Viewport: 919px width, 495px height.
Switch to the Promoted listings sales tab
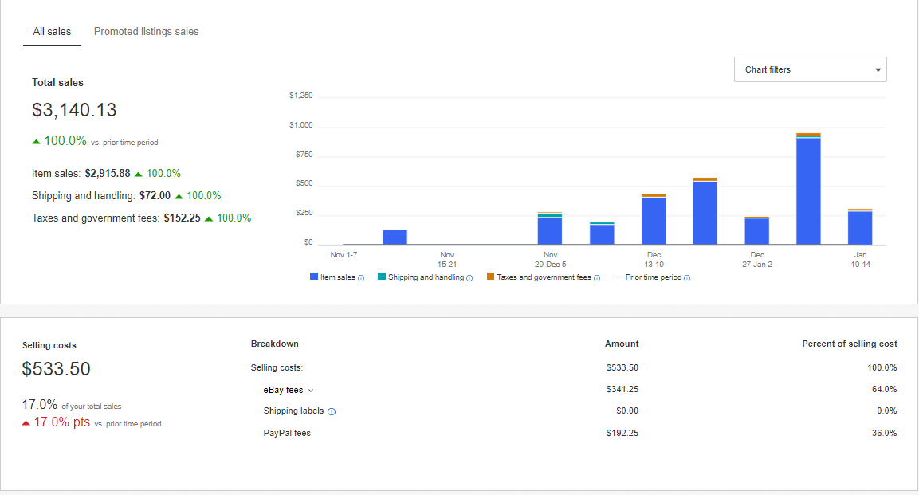pos(146,32)
